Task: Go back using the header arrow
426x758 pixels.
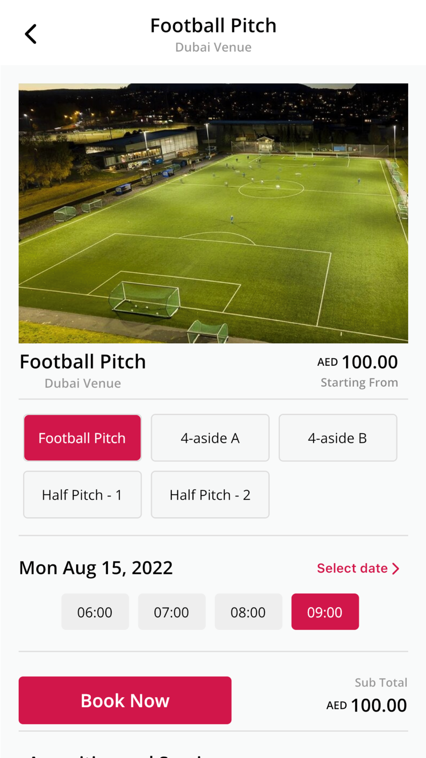Action: pos(31,34)
